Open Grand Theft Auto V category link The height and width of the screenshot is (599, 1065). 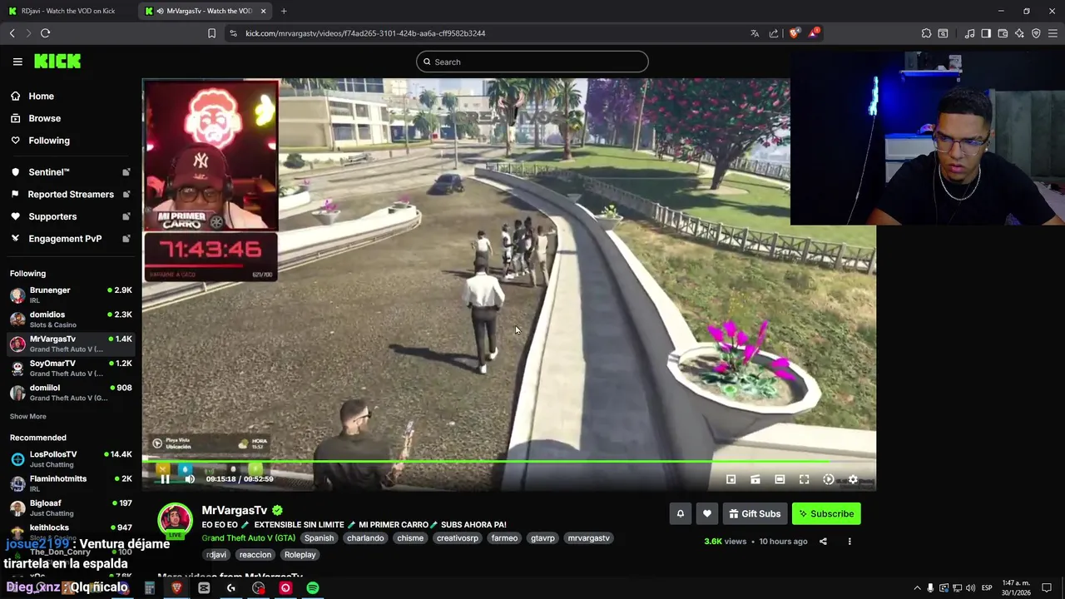248,538
